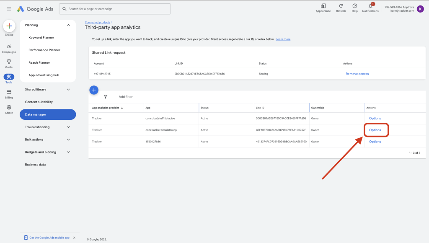Click Get the Google Ads mobile app
The image size is (429, 243).
click(49, 238)
